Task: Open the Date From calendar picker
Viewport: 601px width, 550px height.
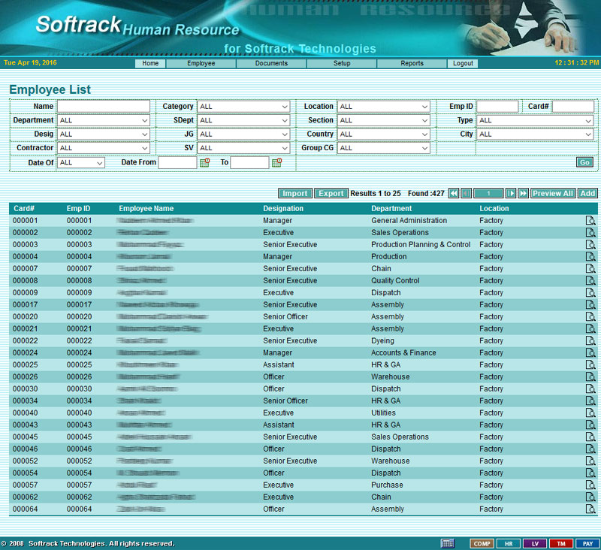Action: 204,162
